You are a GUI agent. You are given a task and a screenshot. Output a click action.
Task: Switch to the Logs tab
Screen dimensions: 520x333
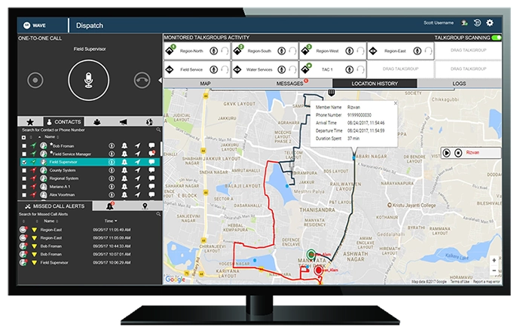(x=459, y=83)
